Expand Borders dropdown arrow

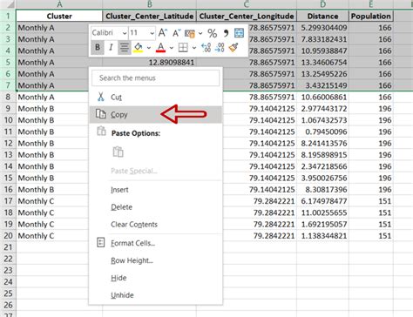[194, 48]
